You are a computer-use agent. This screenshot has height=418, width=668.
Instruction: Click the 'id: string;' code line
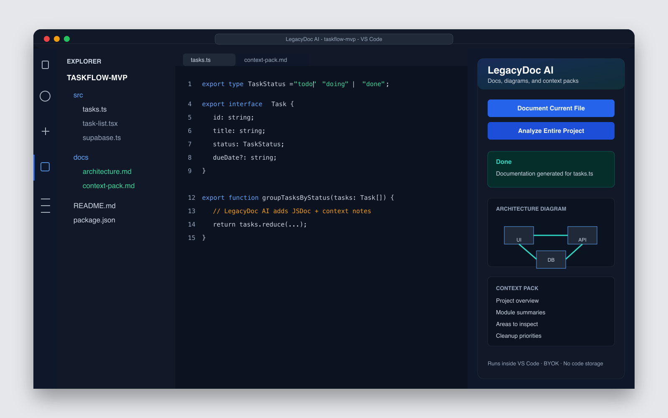pyautogui.click(x=233, y=117)
